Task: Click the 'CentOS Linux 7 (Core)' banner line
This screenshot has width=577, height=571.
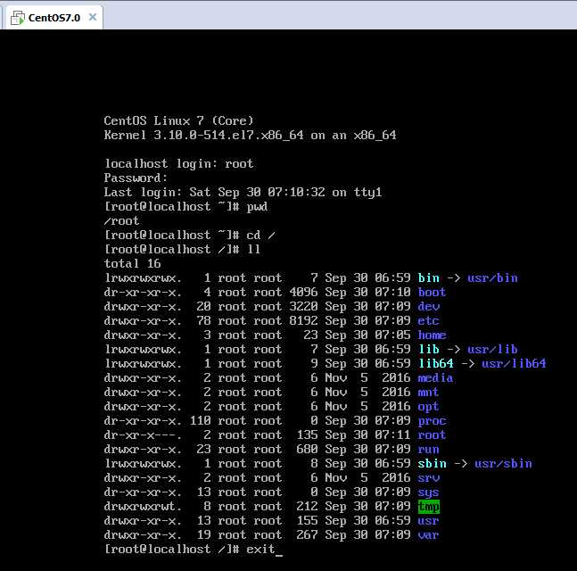Action: pos(179,120)
